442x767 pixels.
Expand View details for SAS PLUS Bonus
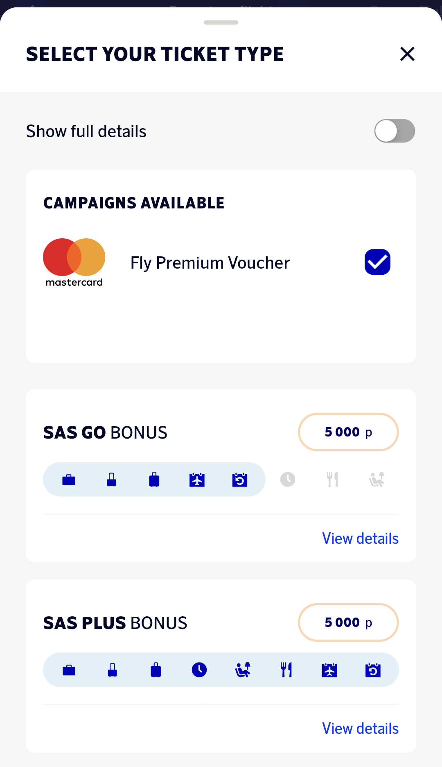tap(360, 729)
